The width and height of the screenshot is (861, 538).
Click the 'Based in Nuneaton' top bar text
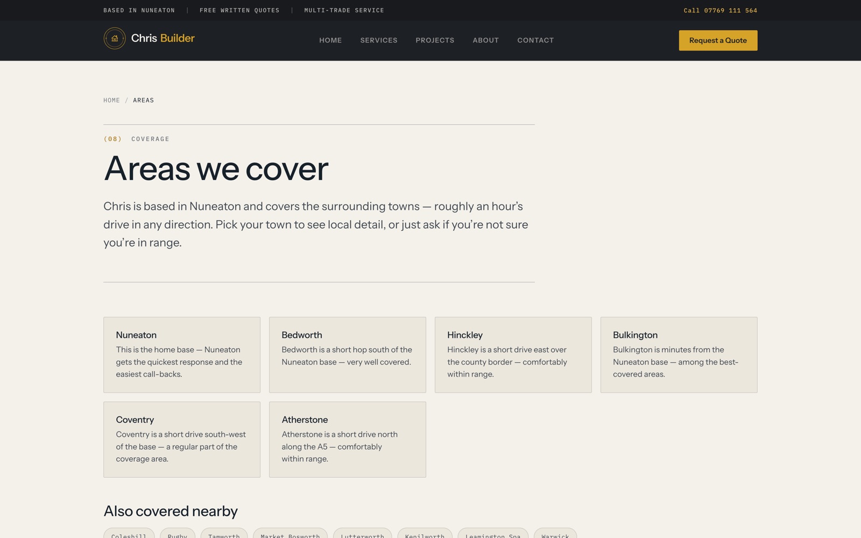139,10
